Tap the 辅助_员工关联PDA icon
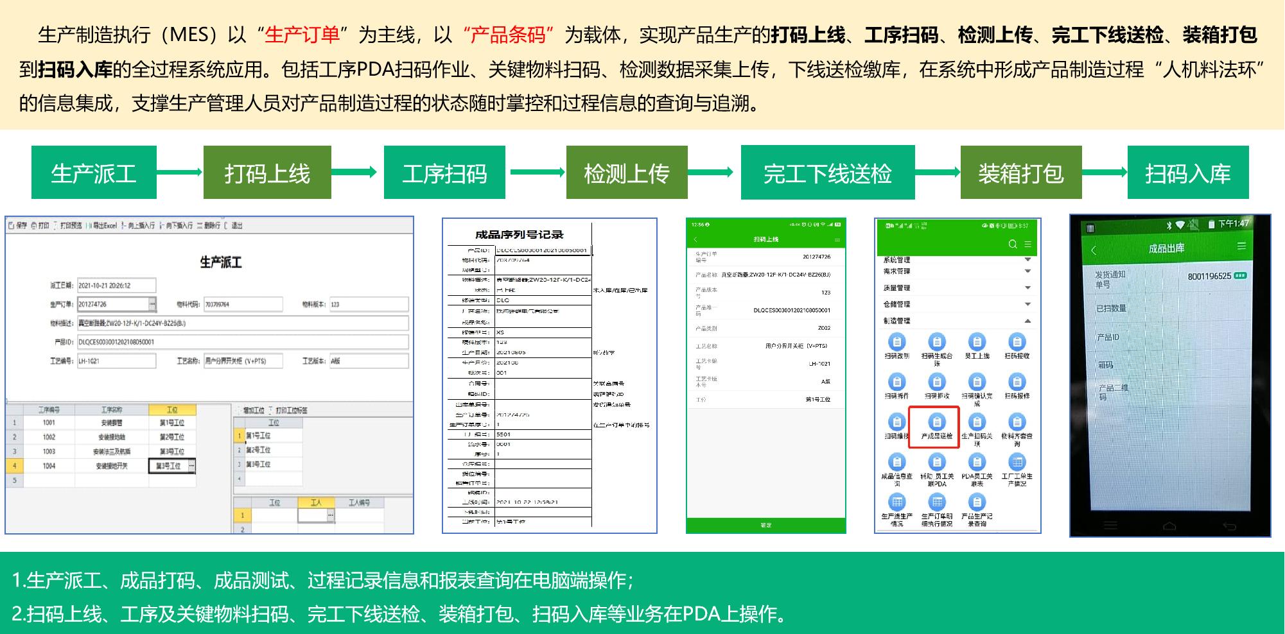This screenshot has height=634, width=1285. coord(937,462)
